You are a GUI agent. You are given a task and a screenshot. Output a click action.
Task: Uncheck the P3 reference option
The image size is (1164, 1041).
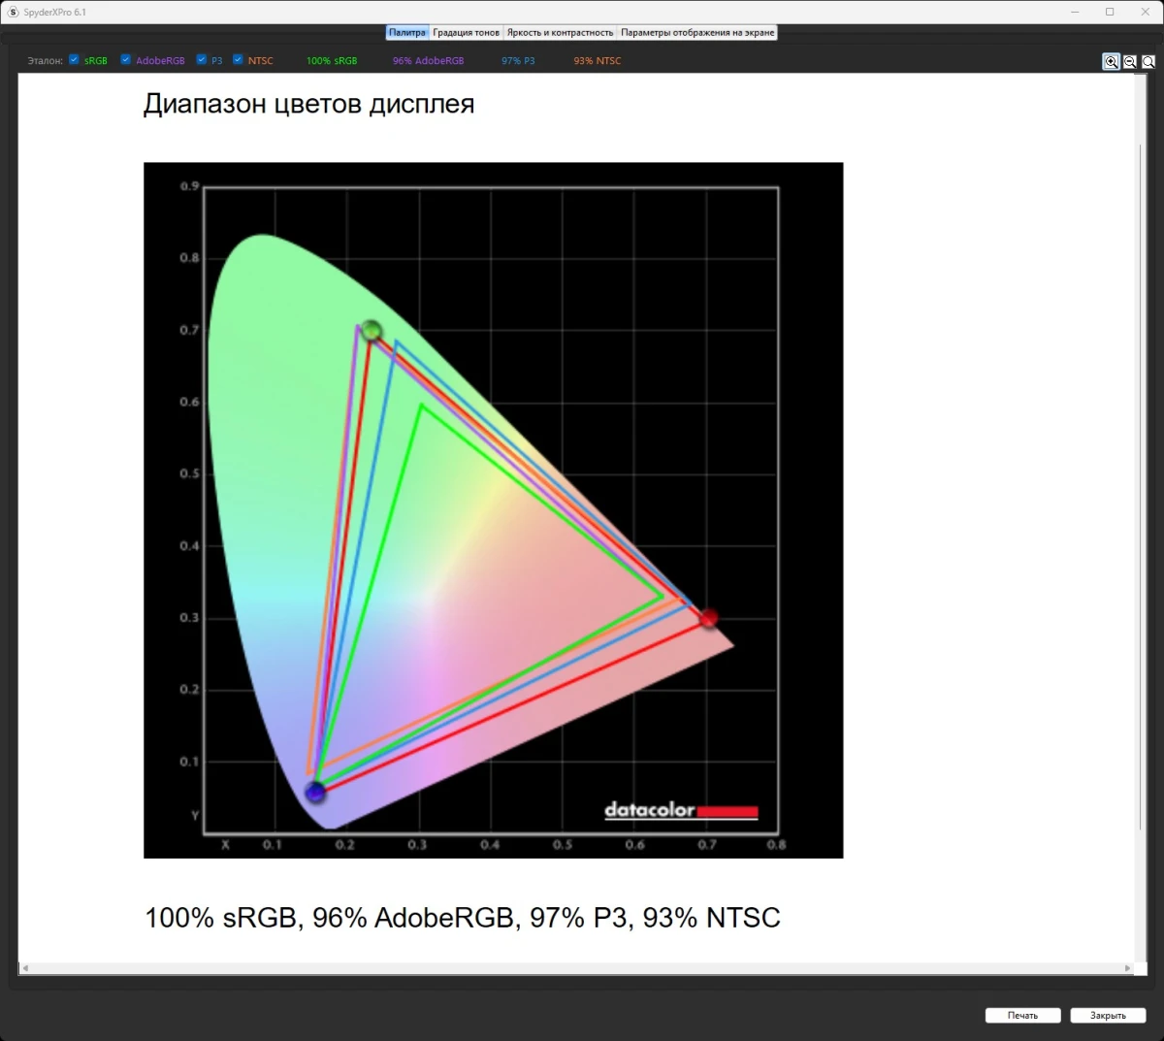pyautogui.click(x=201, y=59)
